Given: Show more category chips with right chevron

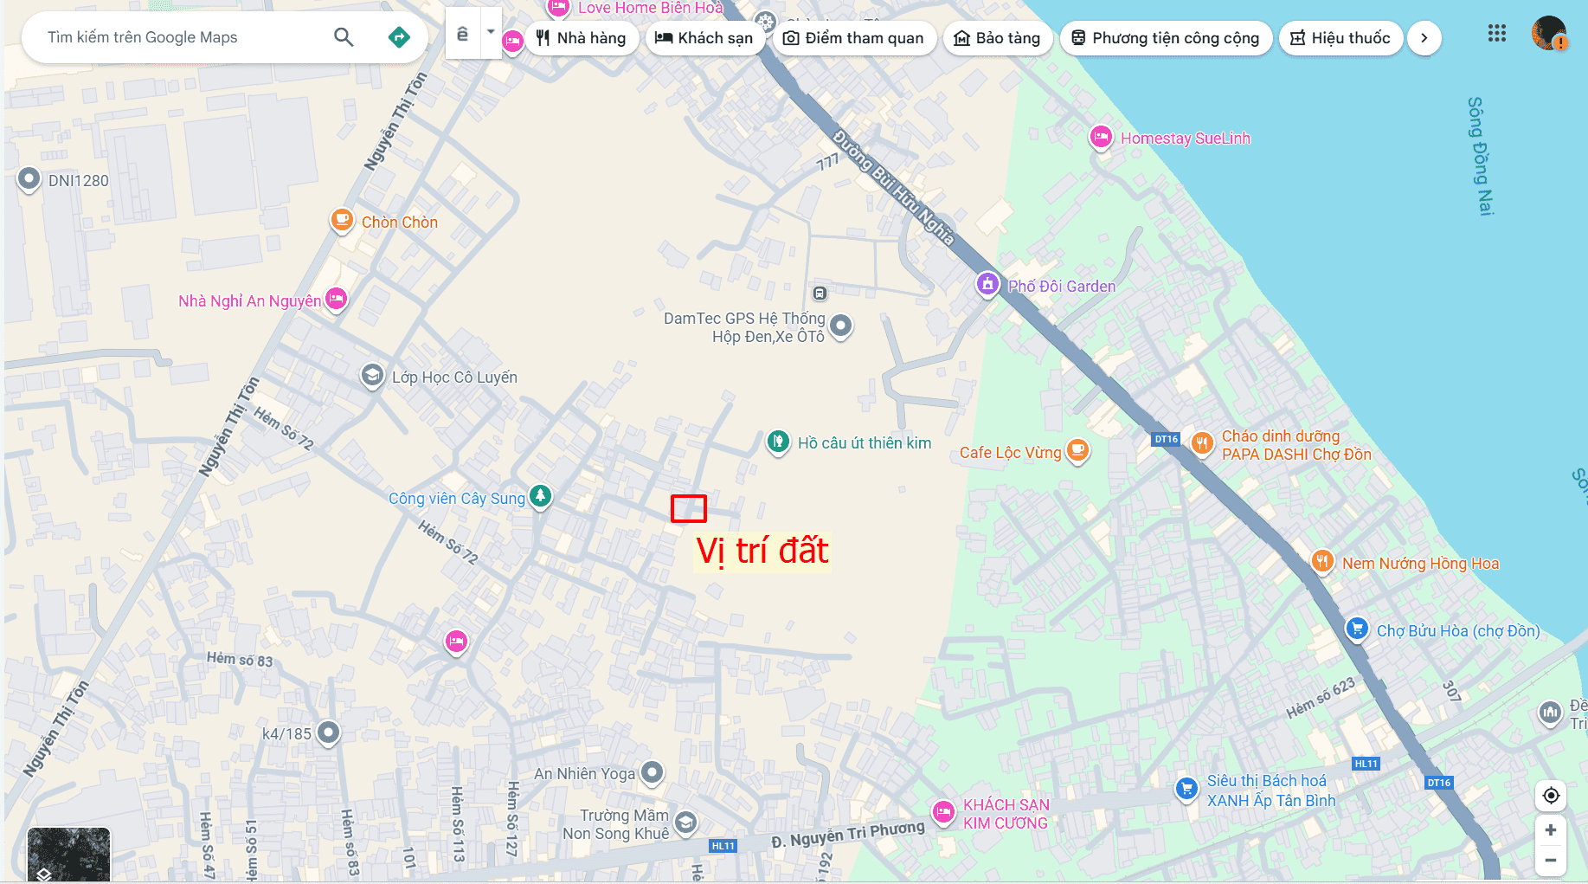Looking at the screenshot, I should (x=1424, y=38).
